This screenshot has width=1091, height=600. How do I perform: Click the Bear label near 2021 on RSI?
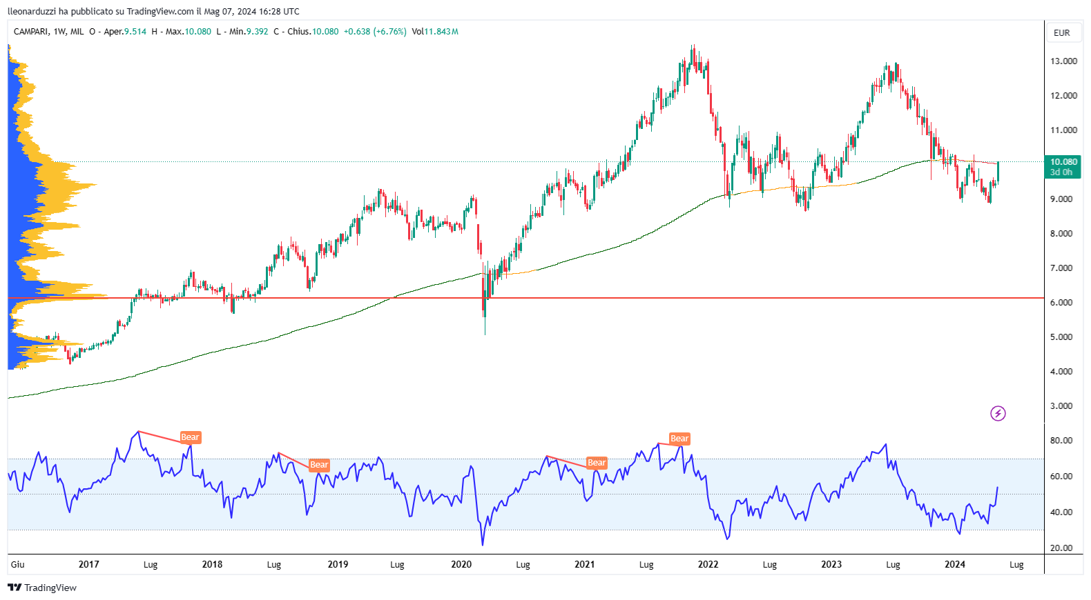pyautogui.click(x=597, y=463)
